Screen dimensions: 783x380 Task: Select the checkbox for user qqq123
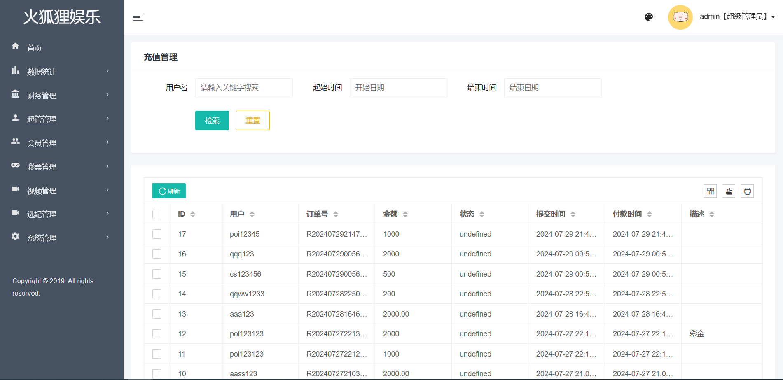point(157,254)
